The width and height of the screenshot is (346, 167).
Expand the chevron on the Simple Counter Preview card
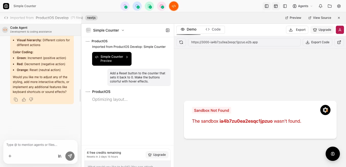127,57
